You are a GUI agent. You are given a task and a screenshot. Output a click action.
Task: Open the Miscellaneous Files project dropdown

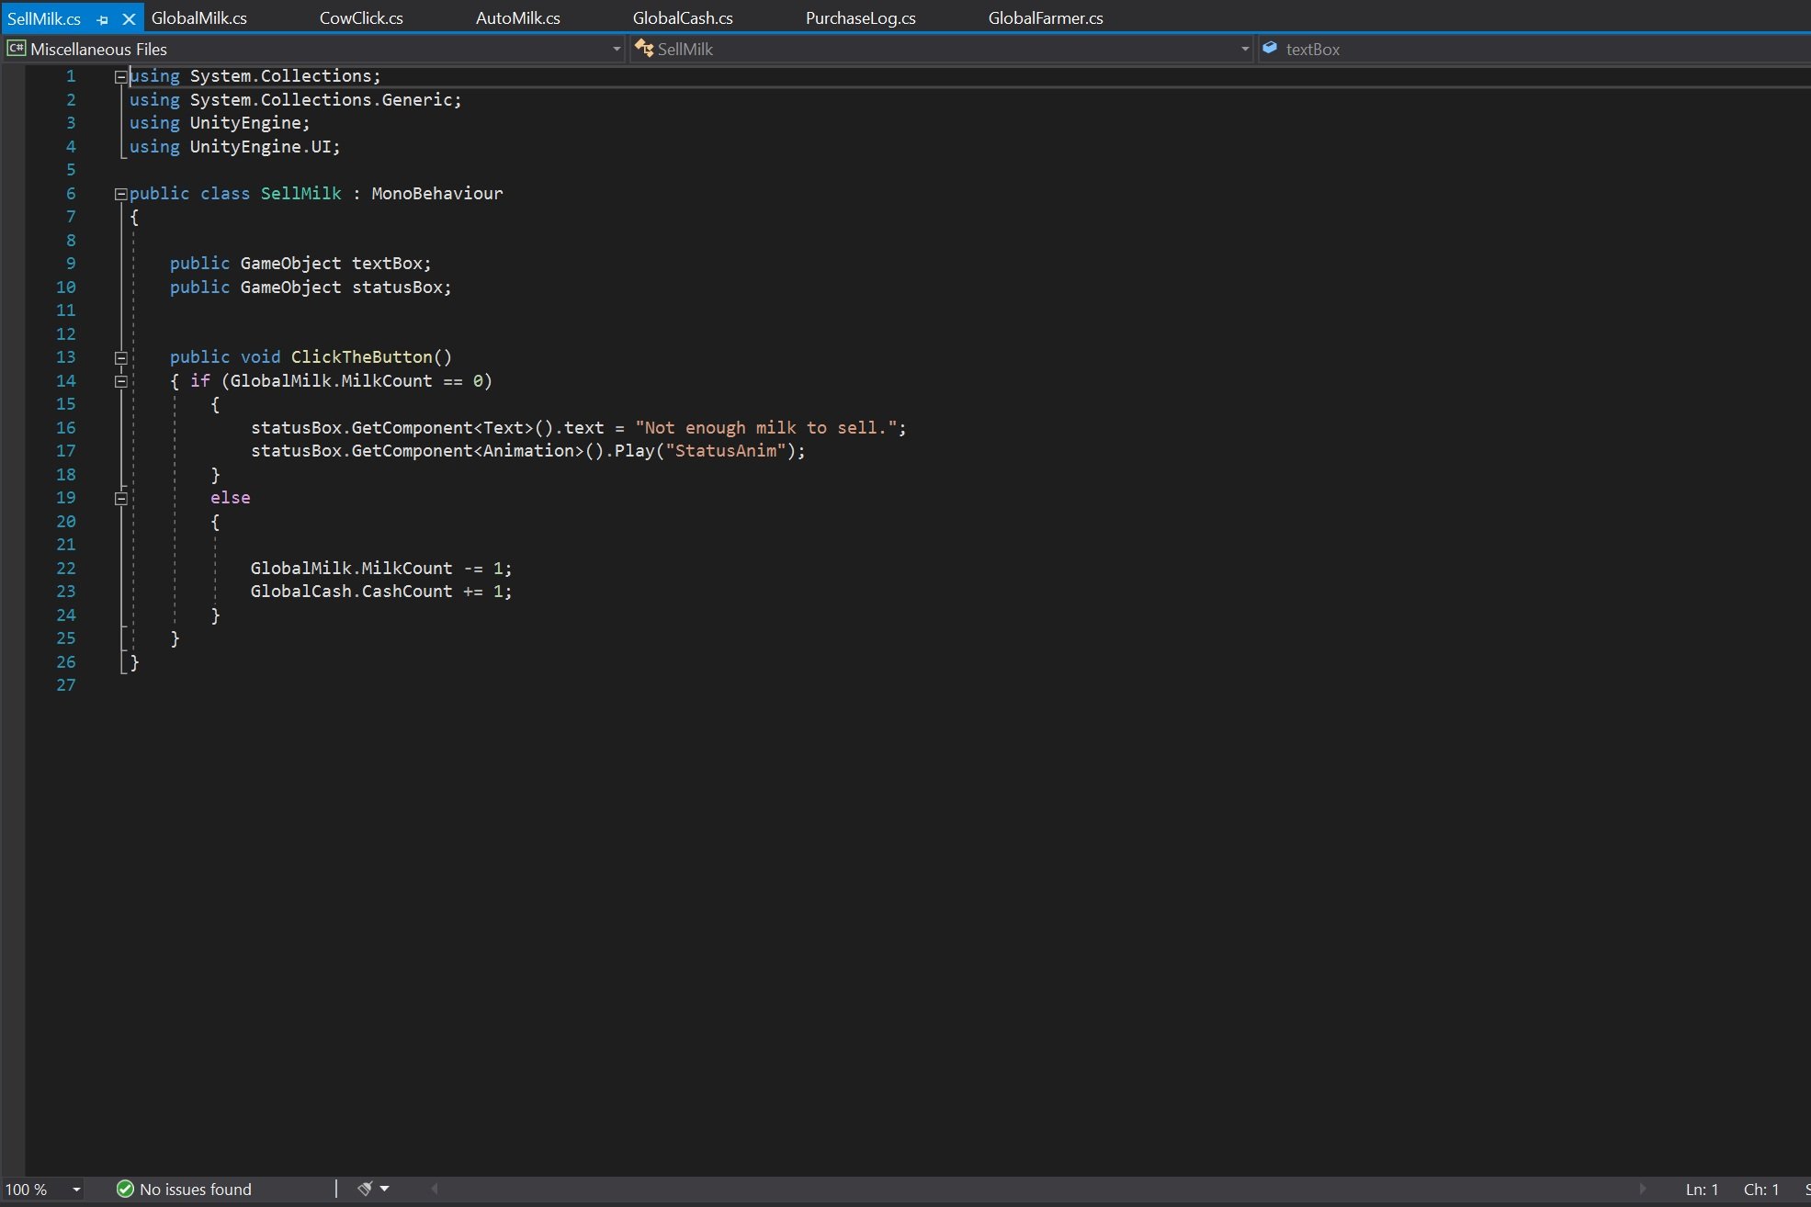point(614,49)
